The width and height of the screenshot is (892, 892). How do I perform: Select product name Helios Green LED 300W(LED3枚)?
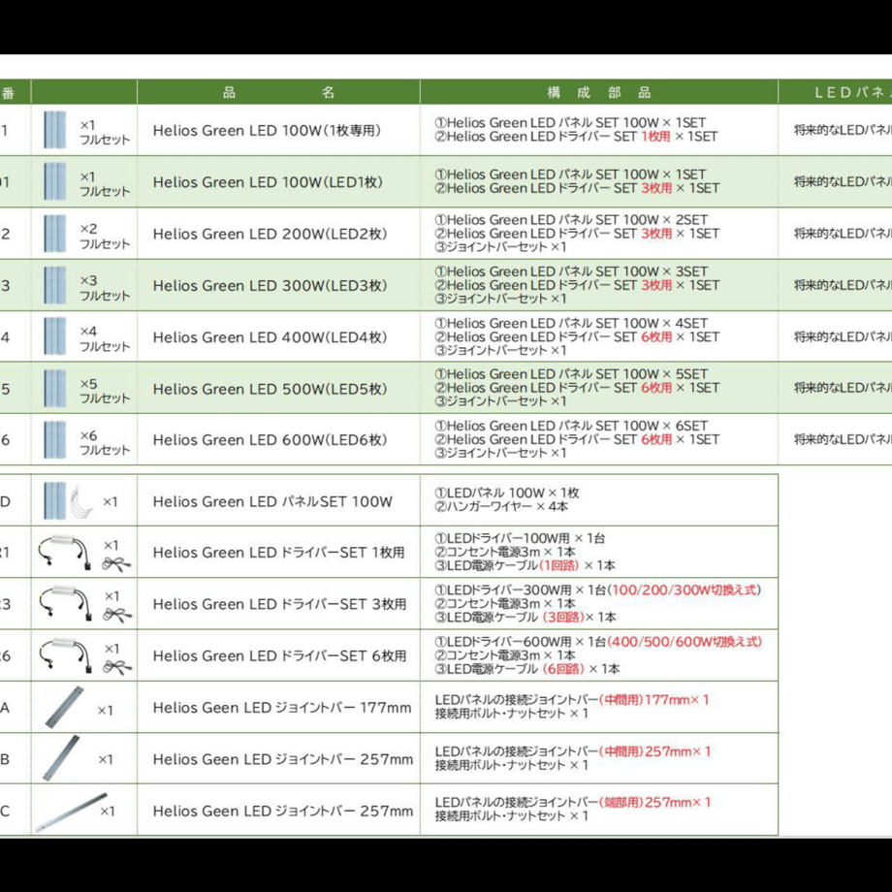click(x=271, y=286)
